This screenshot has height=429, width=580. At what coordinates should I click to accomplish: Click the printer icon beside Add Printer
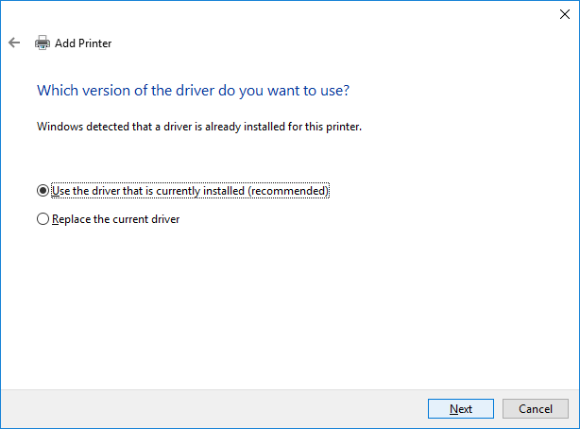tap(42, 43)
